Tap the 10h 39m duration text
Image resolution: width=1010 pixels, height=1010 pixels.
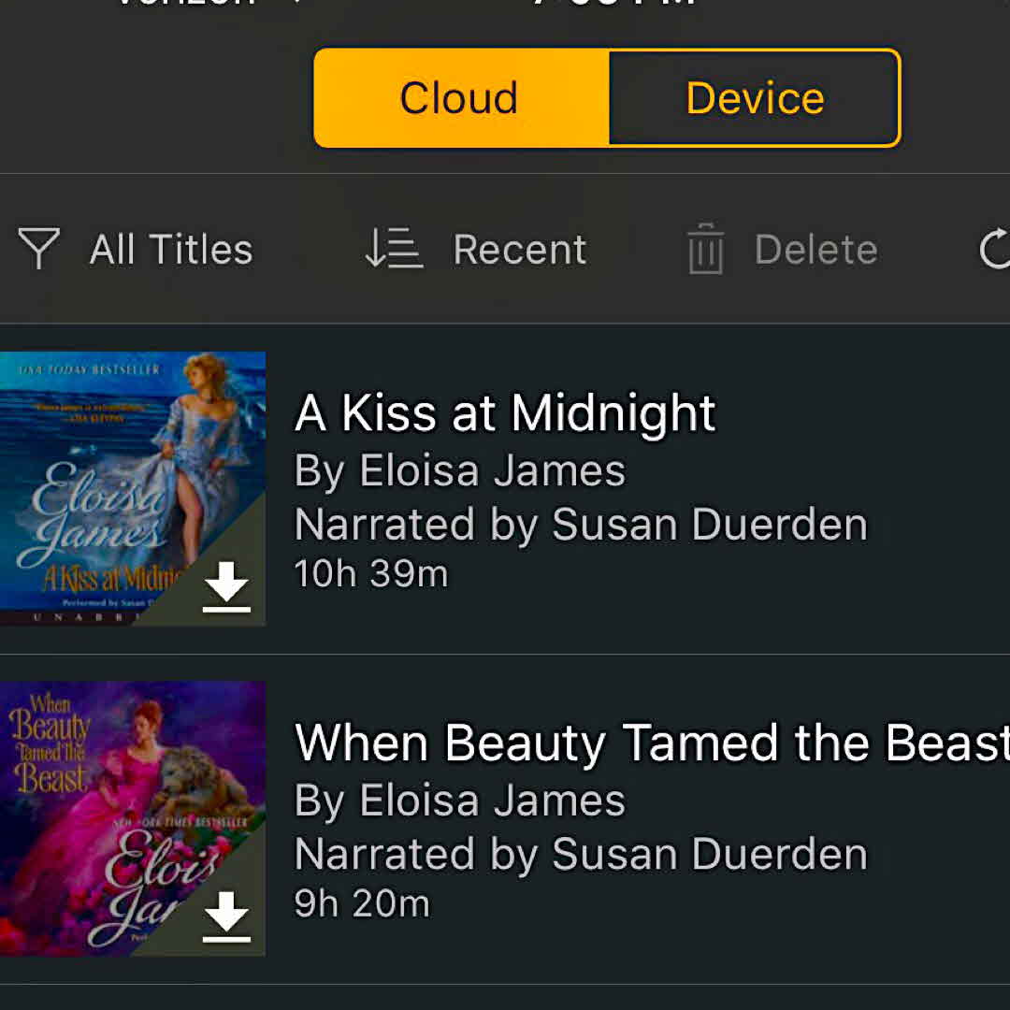point(371,573)
